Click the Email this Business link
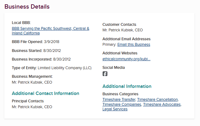 click(134, 45)
